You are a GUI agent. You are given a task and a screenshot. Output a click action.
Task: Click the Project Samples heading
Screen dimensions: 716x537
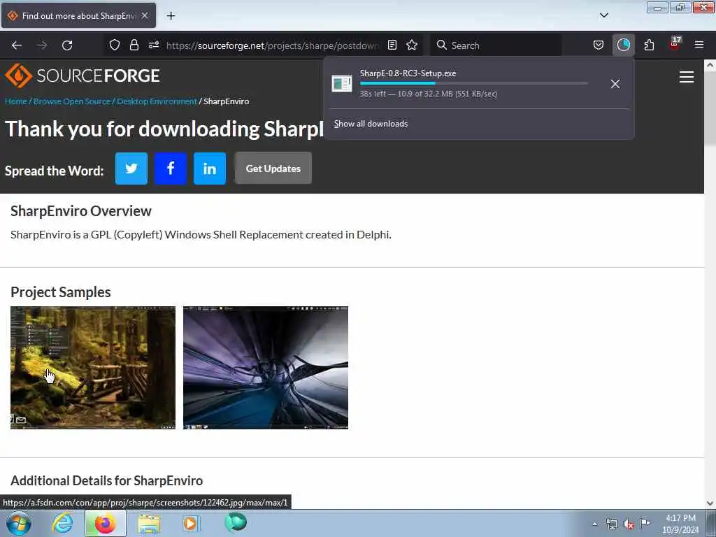(x=61, y=292)
